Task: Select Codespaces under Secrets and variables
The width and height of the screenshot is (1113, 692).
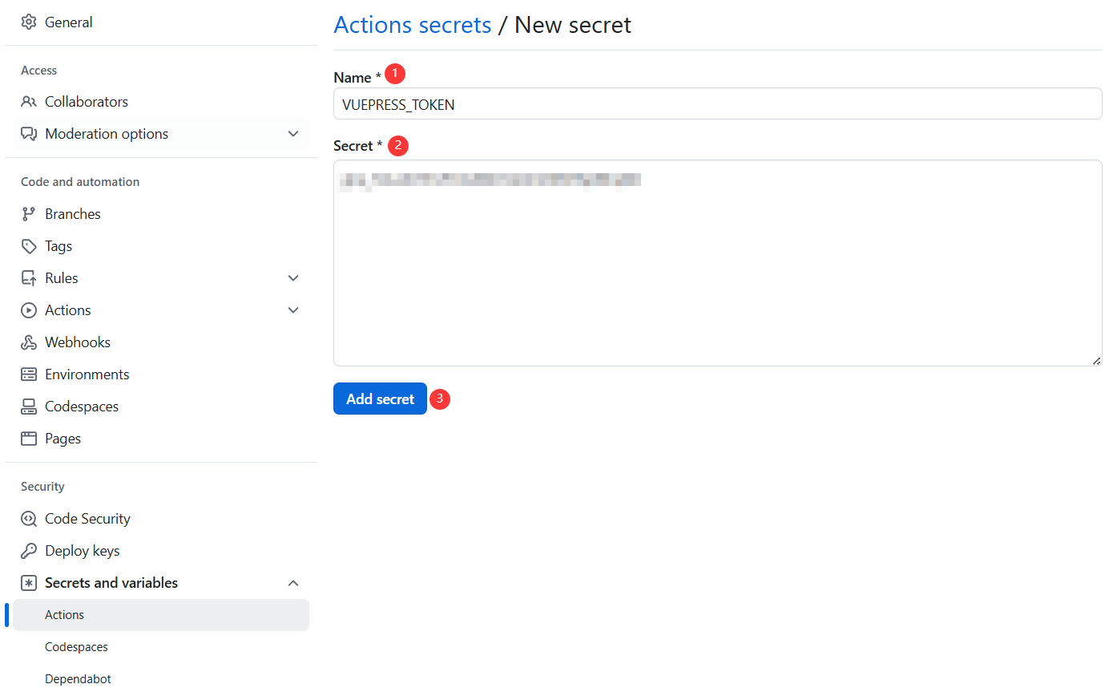Action: click(76, 647)
